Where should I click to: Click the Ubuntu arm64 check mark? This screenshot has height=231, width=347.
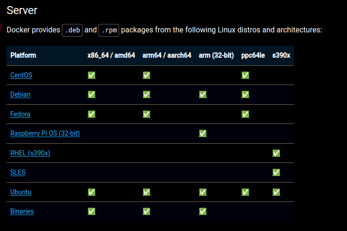(x=146, y=192)
